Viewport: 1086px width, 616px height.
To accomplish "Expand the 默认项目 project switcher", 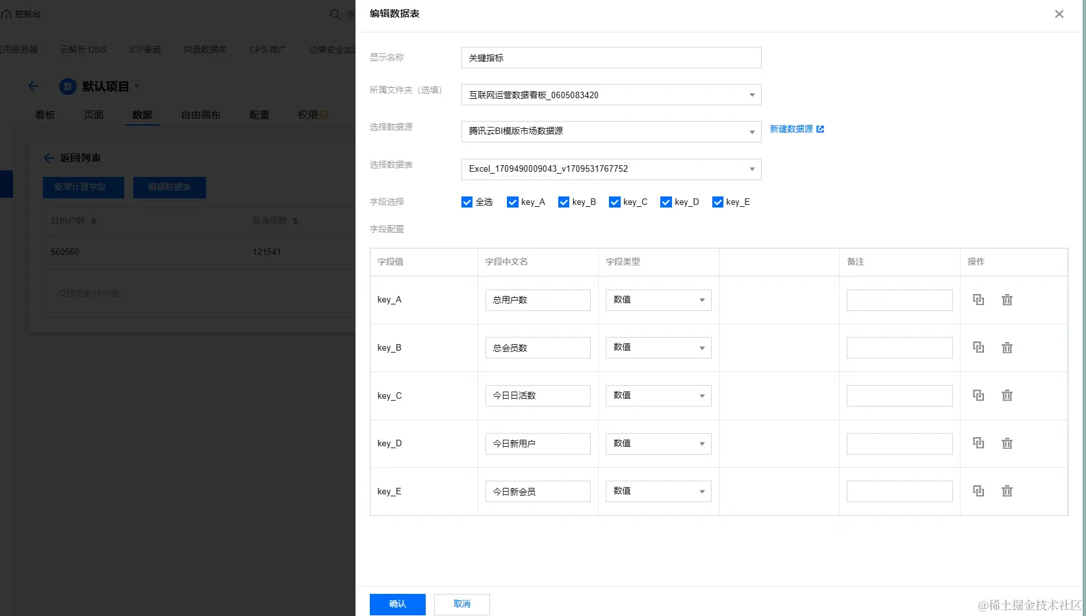I will click(136, 86).
